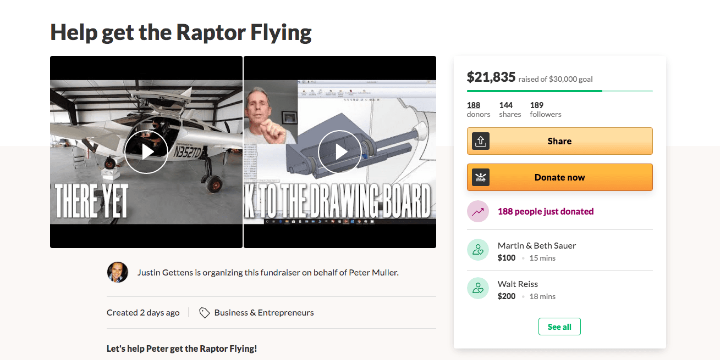Open Business & Entrepreneurs category link
720x360 pixels.
point(264,313)
